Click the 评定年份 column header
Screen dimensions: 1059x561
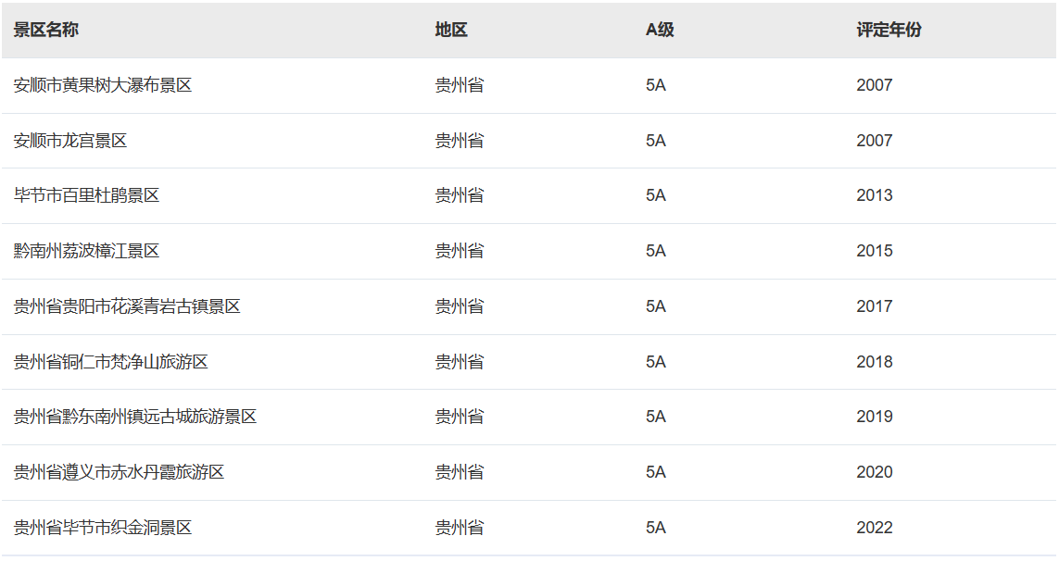click(889, 30)
